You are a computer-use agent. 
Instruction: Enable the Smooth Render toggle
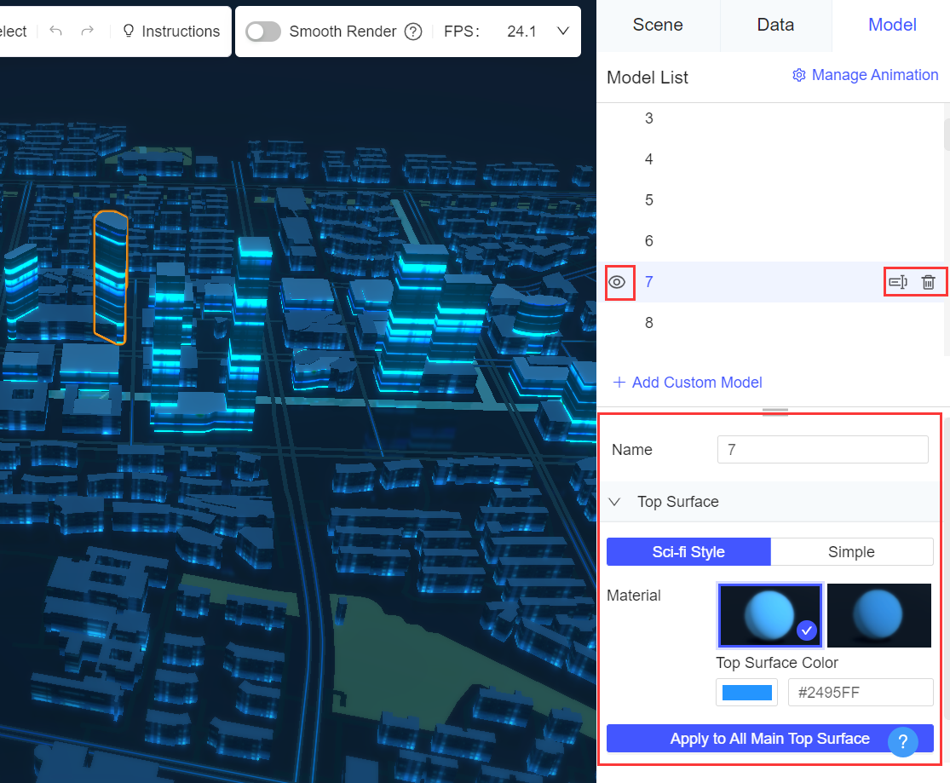262,31
